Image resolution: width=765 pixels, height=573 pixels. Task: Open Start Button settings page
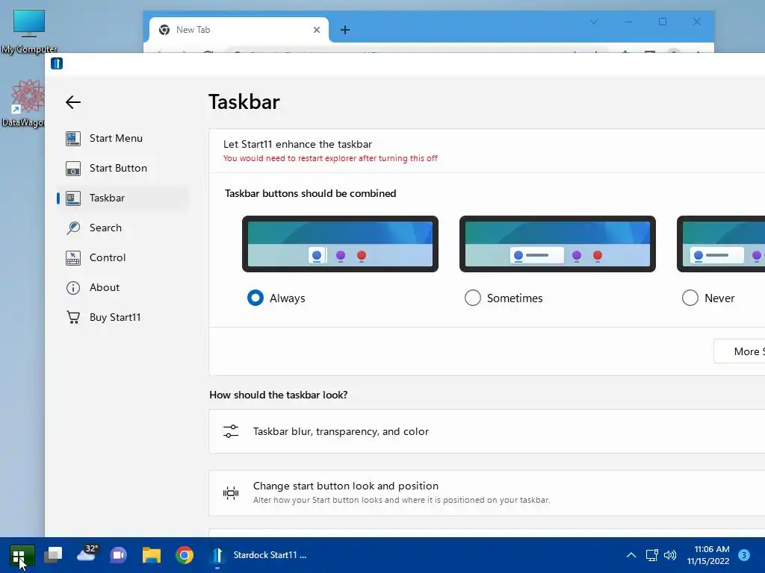(123, 168)
